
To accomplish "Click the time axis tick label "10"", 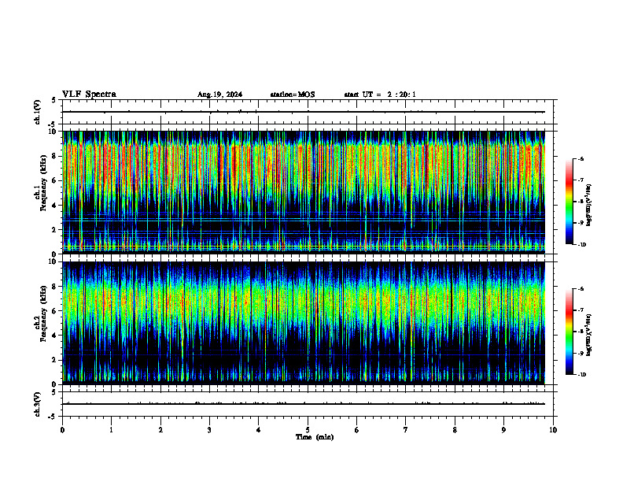I will (x=553, y=430).
